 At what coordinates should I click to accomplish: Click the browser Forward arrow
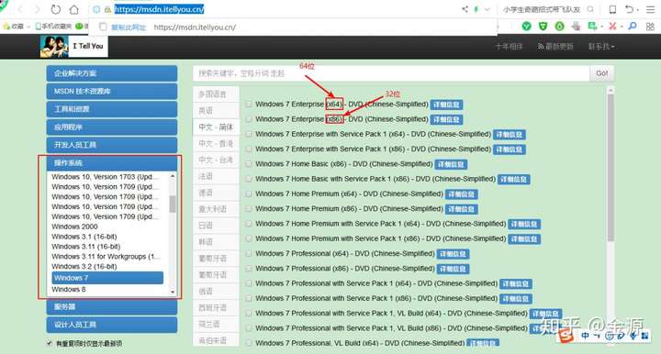[37, 9]
